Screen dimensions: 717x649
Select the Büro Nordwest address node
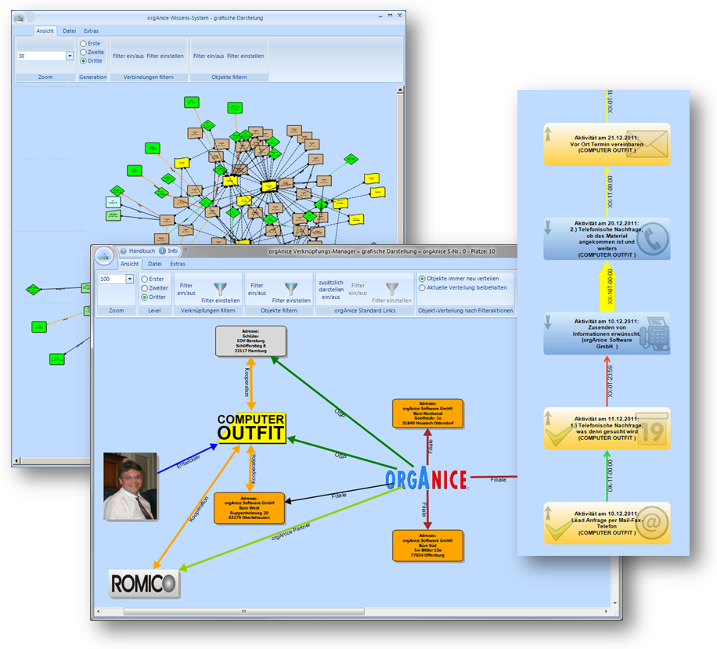427,413
